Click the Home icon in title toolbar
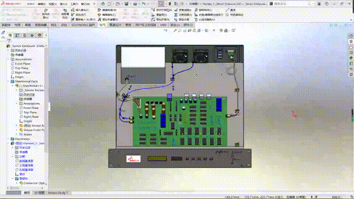This screenshot has width=354, height=199. 103,4
